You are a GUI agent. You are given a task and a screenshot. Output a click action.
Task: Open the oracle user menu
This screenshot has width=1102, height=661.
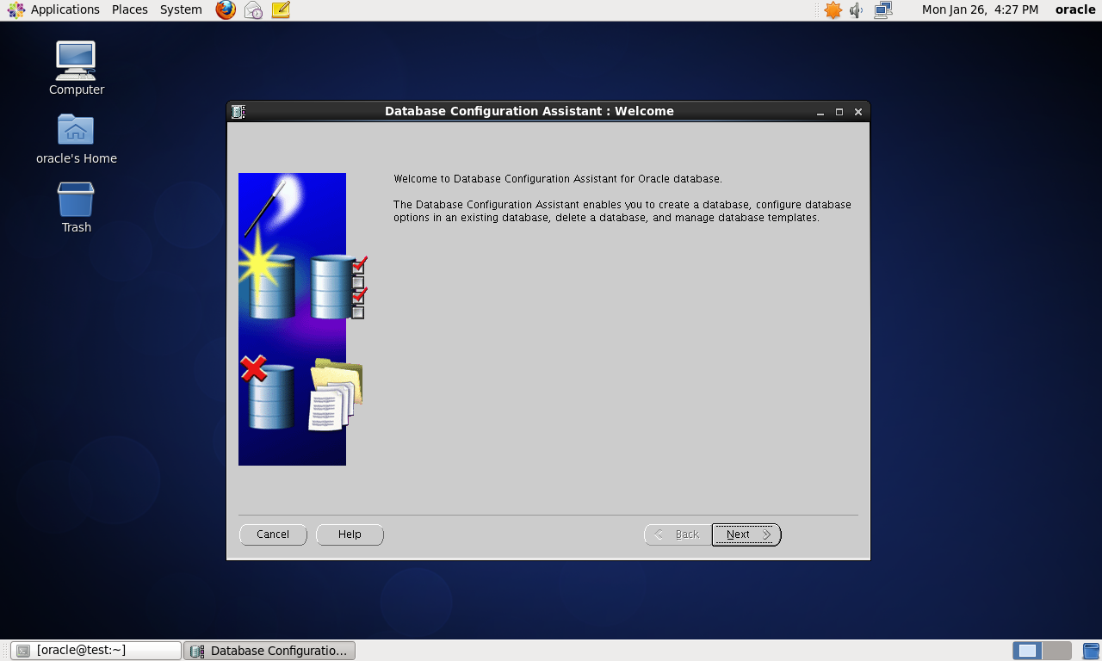click(x=1075, y=9)
